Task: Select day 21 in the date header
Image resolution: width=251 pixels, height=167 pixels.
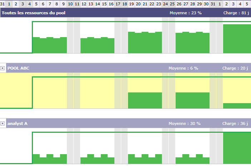Action: coord(145,4)
